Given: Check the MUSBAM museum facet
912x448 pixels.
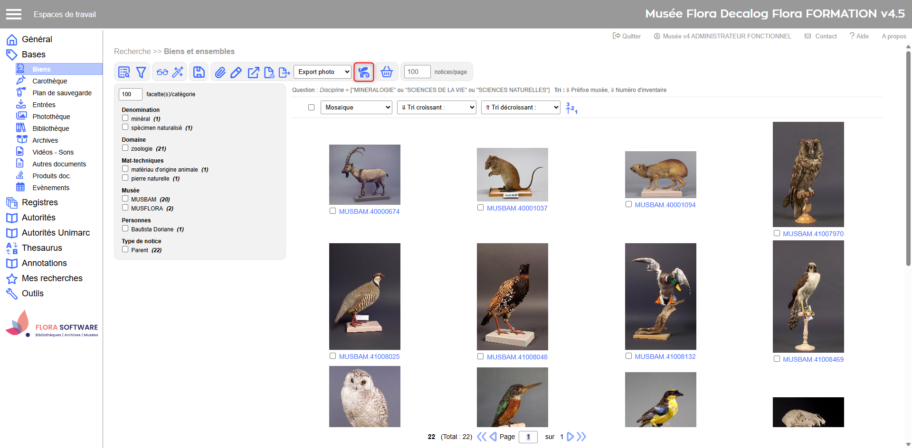Looking at the screenshot, I should pos(125,199).
